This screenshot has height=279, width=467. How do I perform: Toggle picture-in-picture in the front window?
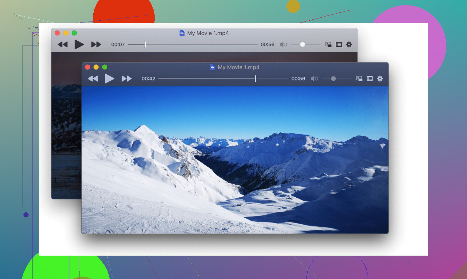[x=359, y=79]
